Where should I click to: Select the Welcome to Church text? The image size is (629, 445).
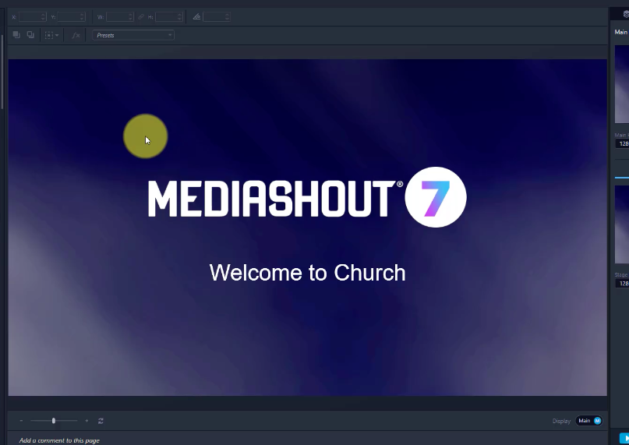307,273
